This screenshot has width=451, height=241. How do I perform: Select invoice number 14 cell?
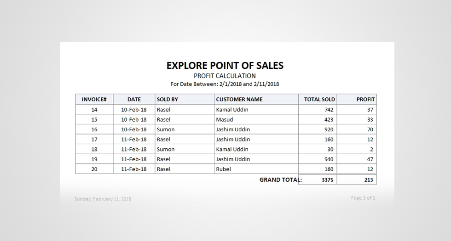click(94, 110)
